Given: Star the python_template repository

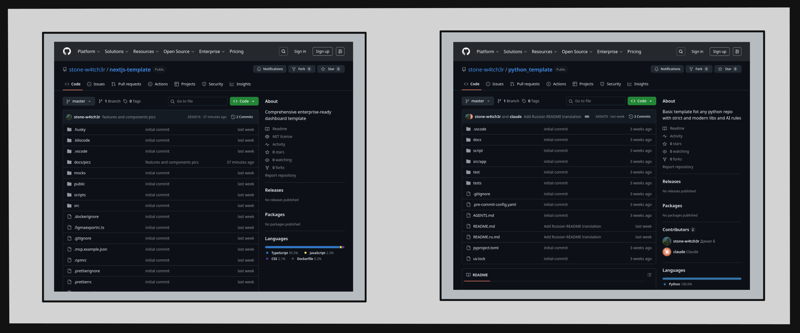Looking at the screenshot, I should pos(728,69).
